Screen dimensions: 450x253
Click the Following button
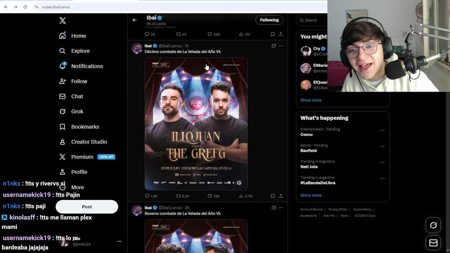point(269,20)
